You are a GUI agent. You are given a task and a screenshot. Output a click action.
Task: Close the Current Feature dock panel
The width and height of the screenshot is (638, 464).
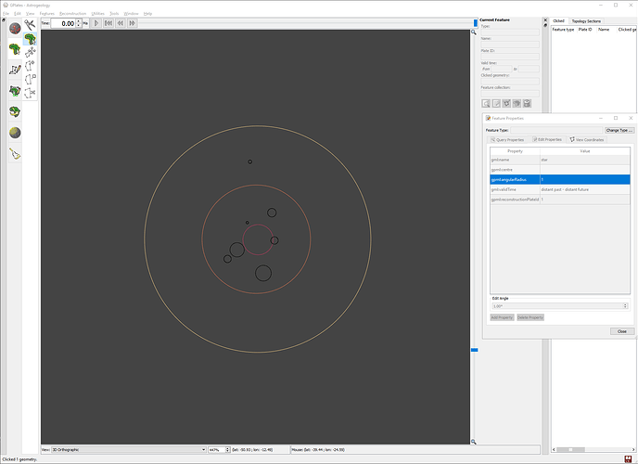[545, 19]
